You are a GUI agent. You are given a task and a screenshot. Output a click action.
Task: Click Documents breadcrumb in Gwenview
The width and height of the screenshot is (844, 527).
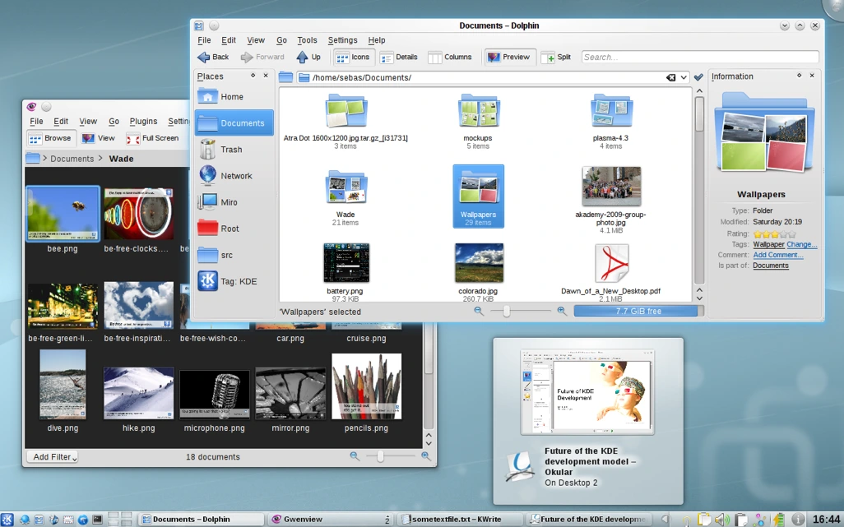[x=72, y=159]
